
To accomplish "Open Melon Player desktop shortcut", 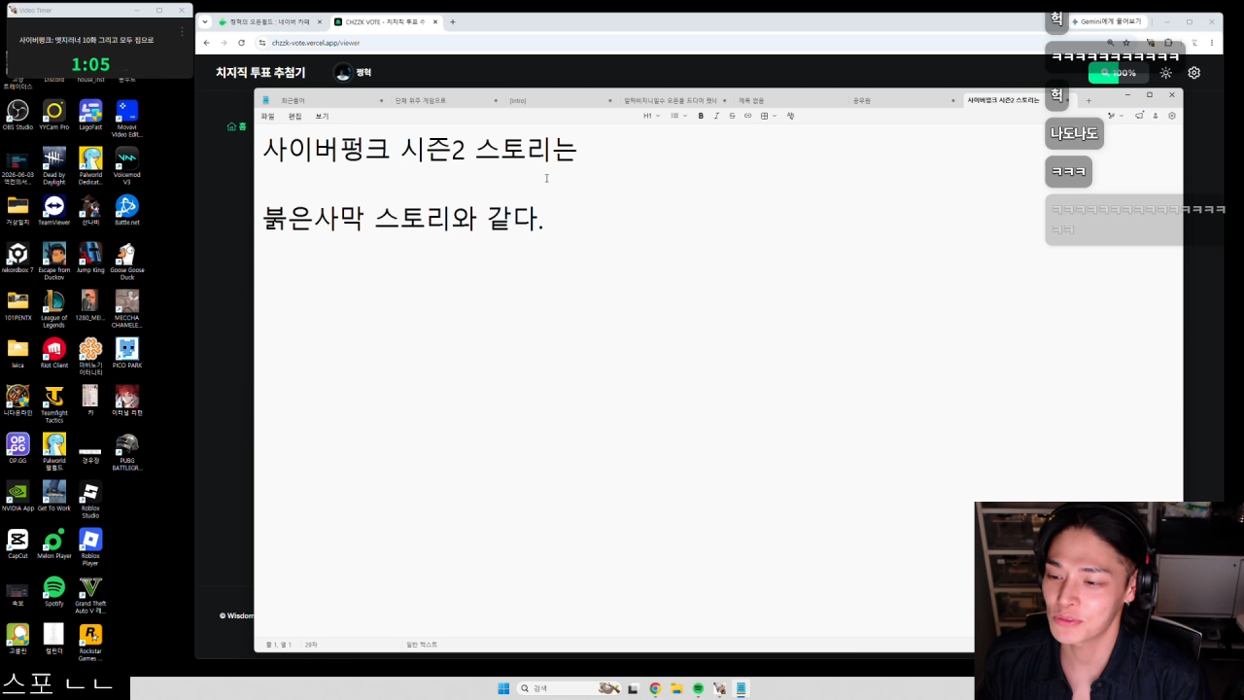I will [x=54, y=543].
